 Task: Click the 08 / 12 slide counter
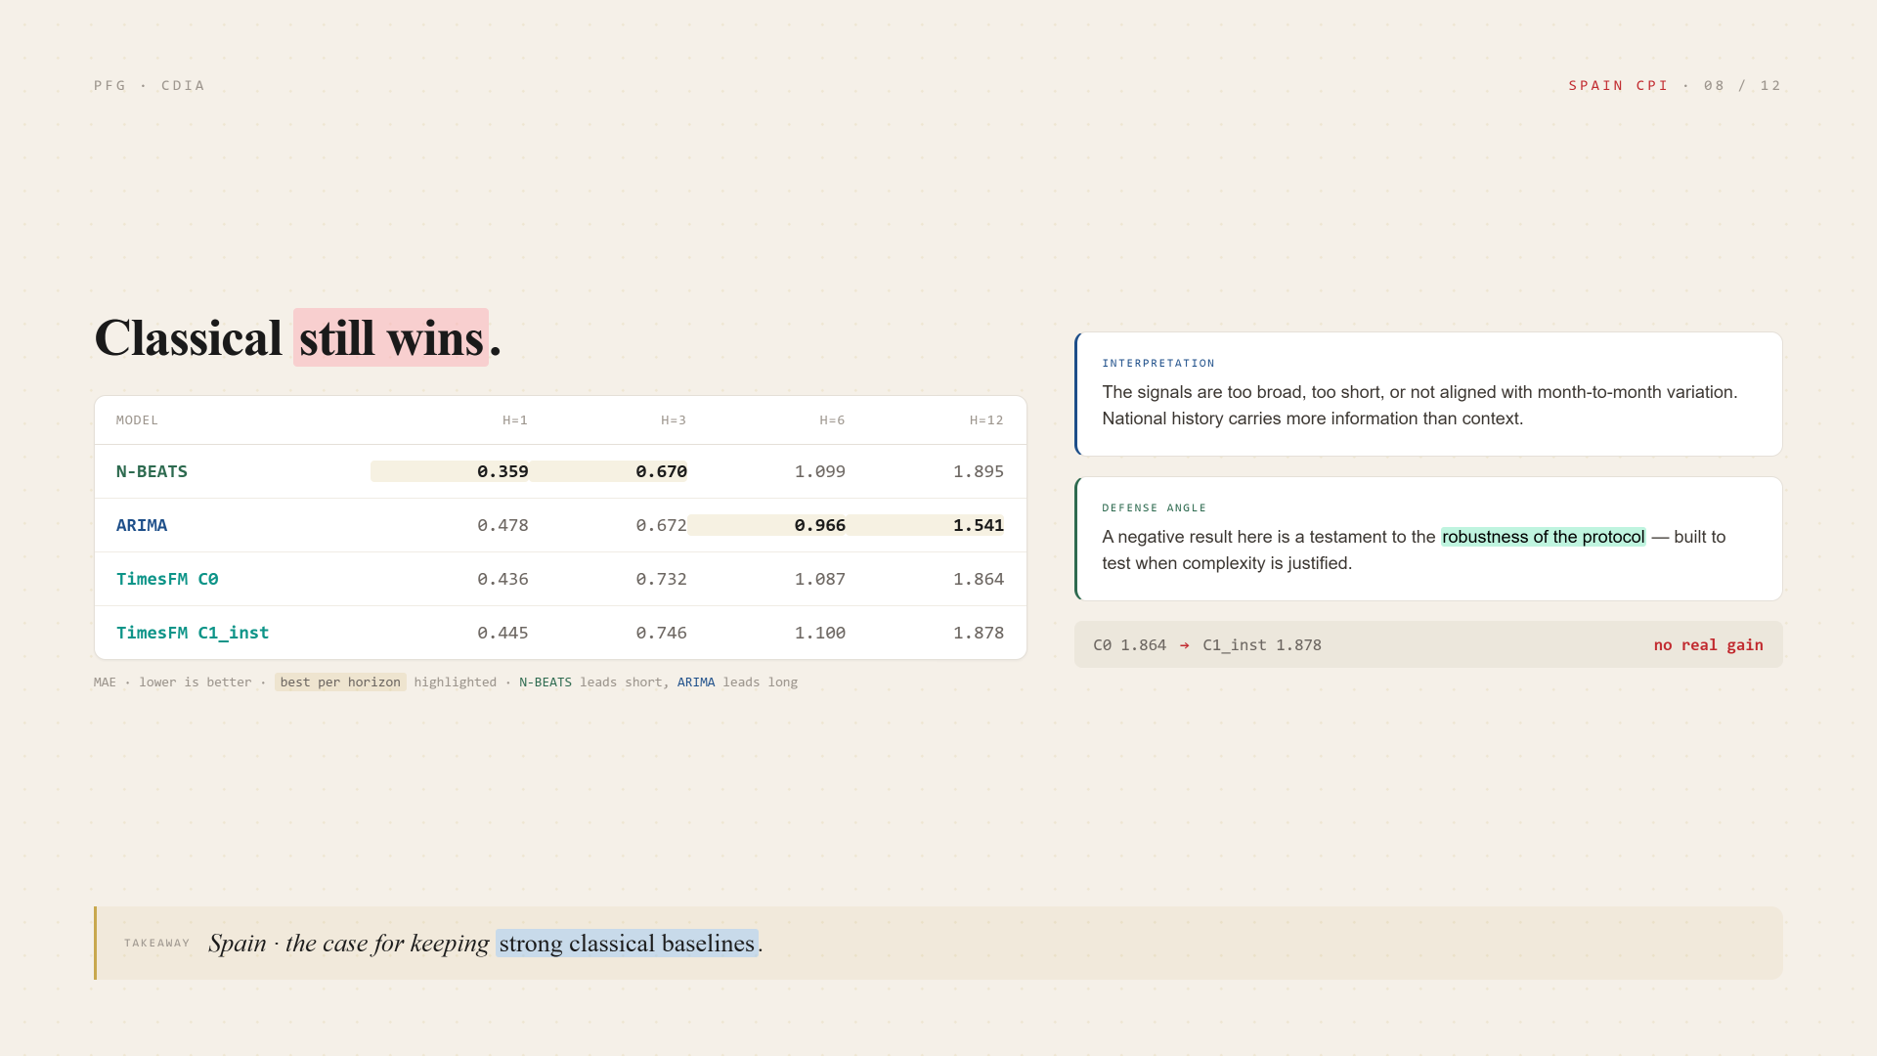point(1743,86)
